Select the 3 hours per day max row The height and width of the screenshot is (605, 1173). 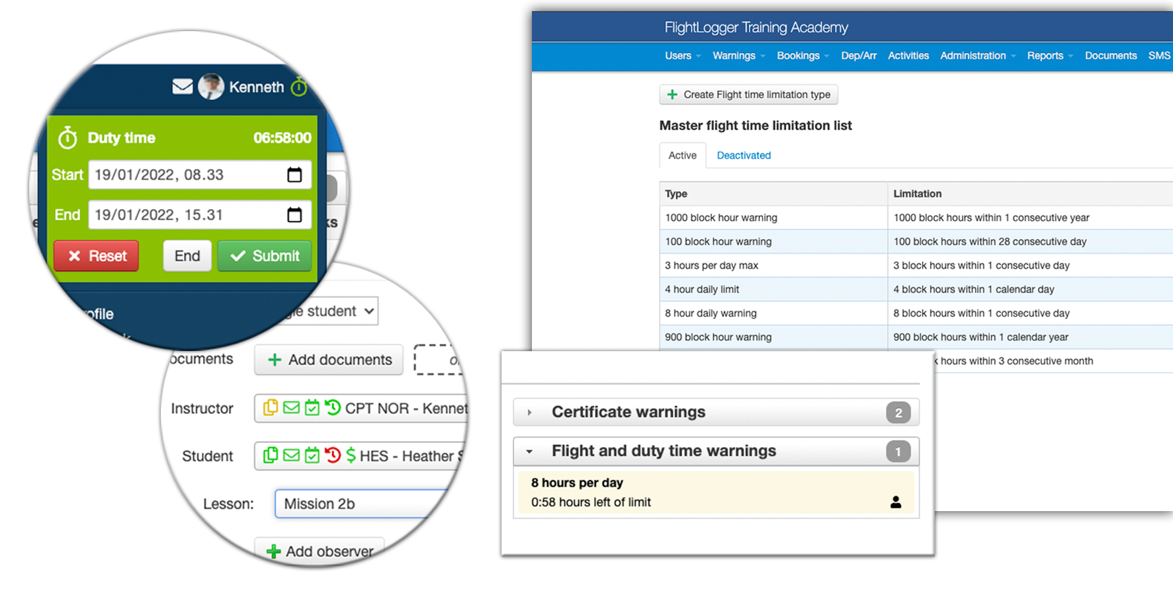[x=916, y=265]
